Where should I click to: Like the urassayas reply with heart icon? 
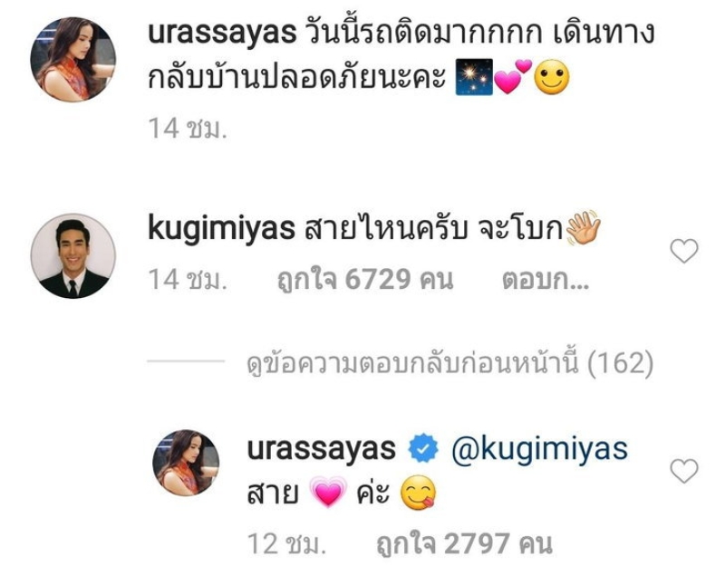click(684, 471)
